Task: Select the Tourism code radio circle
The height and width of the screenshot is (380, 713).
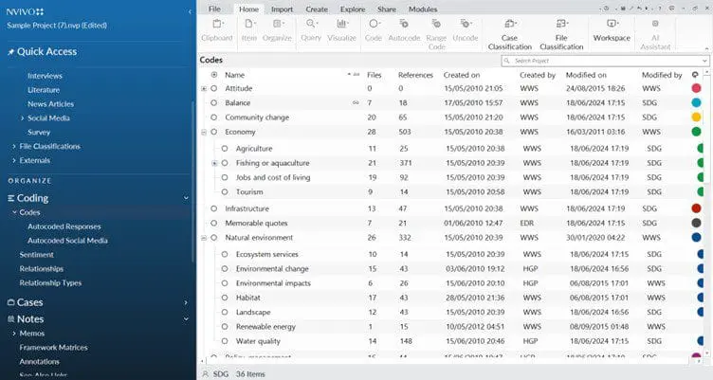Action: pos(225,192)
